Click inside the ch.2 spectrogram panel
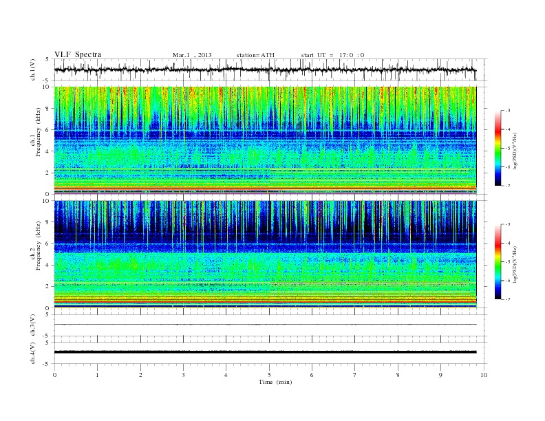545x421 pixels. pos(265,255)
